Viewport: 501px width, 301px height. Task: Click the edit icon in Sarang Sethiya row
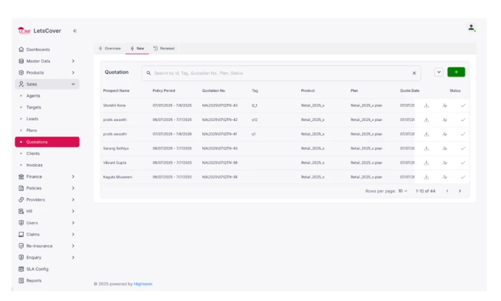click(445, 149)
